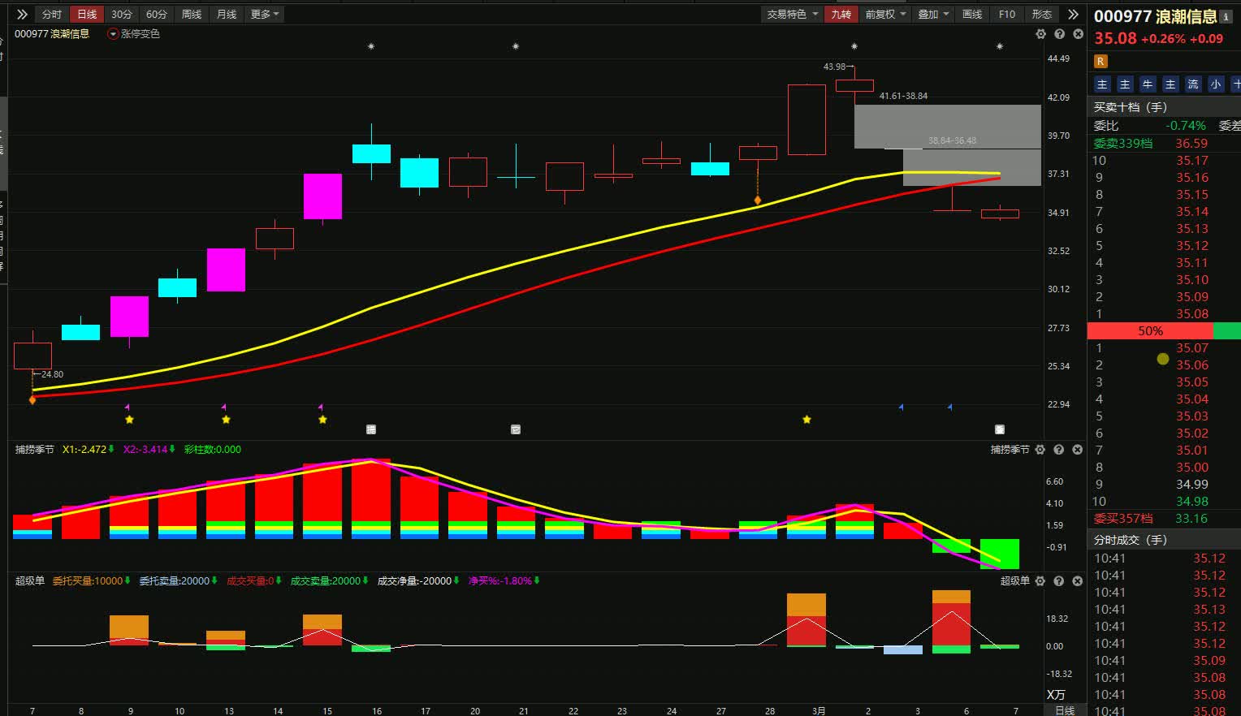Switch to the 周线 tab

pyautogui.click(x=192, y=14)
